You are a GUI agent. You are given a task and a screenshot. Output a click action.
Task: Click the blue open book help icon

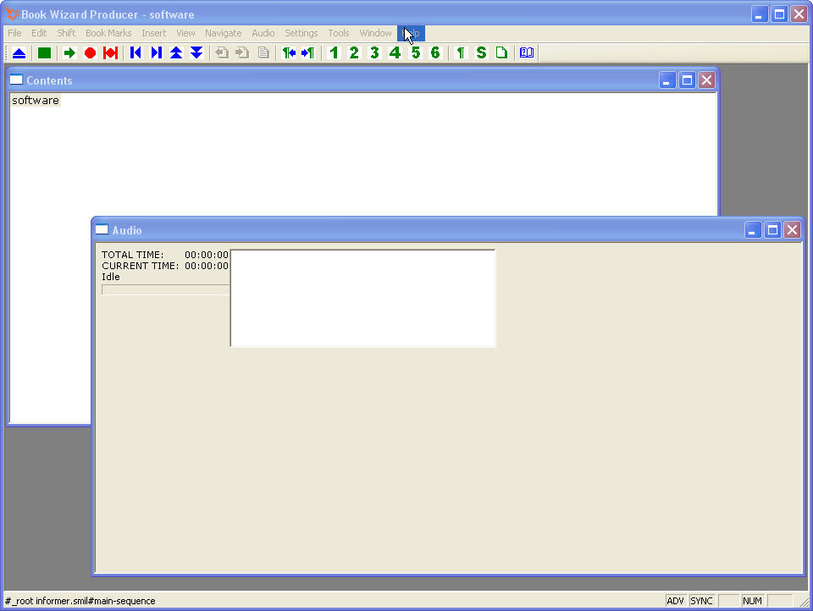pos(527,52)
